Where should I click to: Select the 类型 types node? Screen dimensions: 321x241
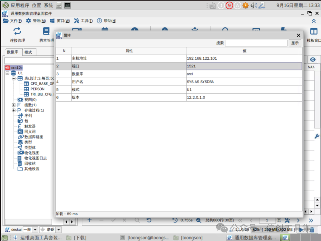pyautogui.click(x=28, y=142)
